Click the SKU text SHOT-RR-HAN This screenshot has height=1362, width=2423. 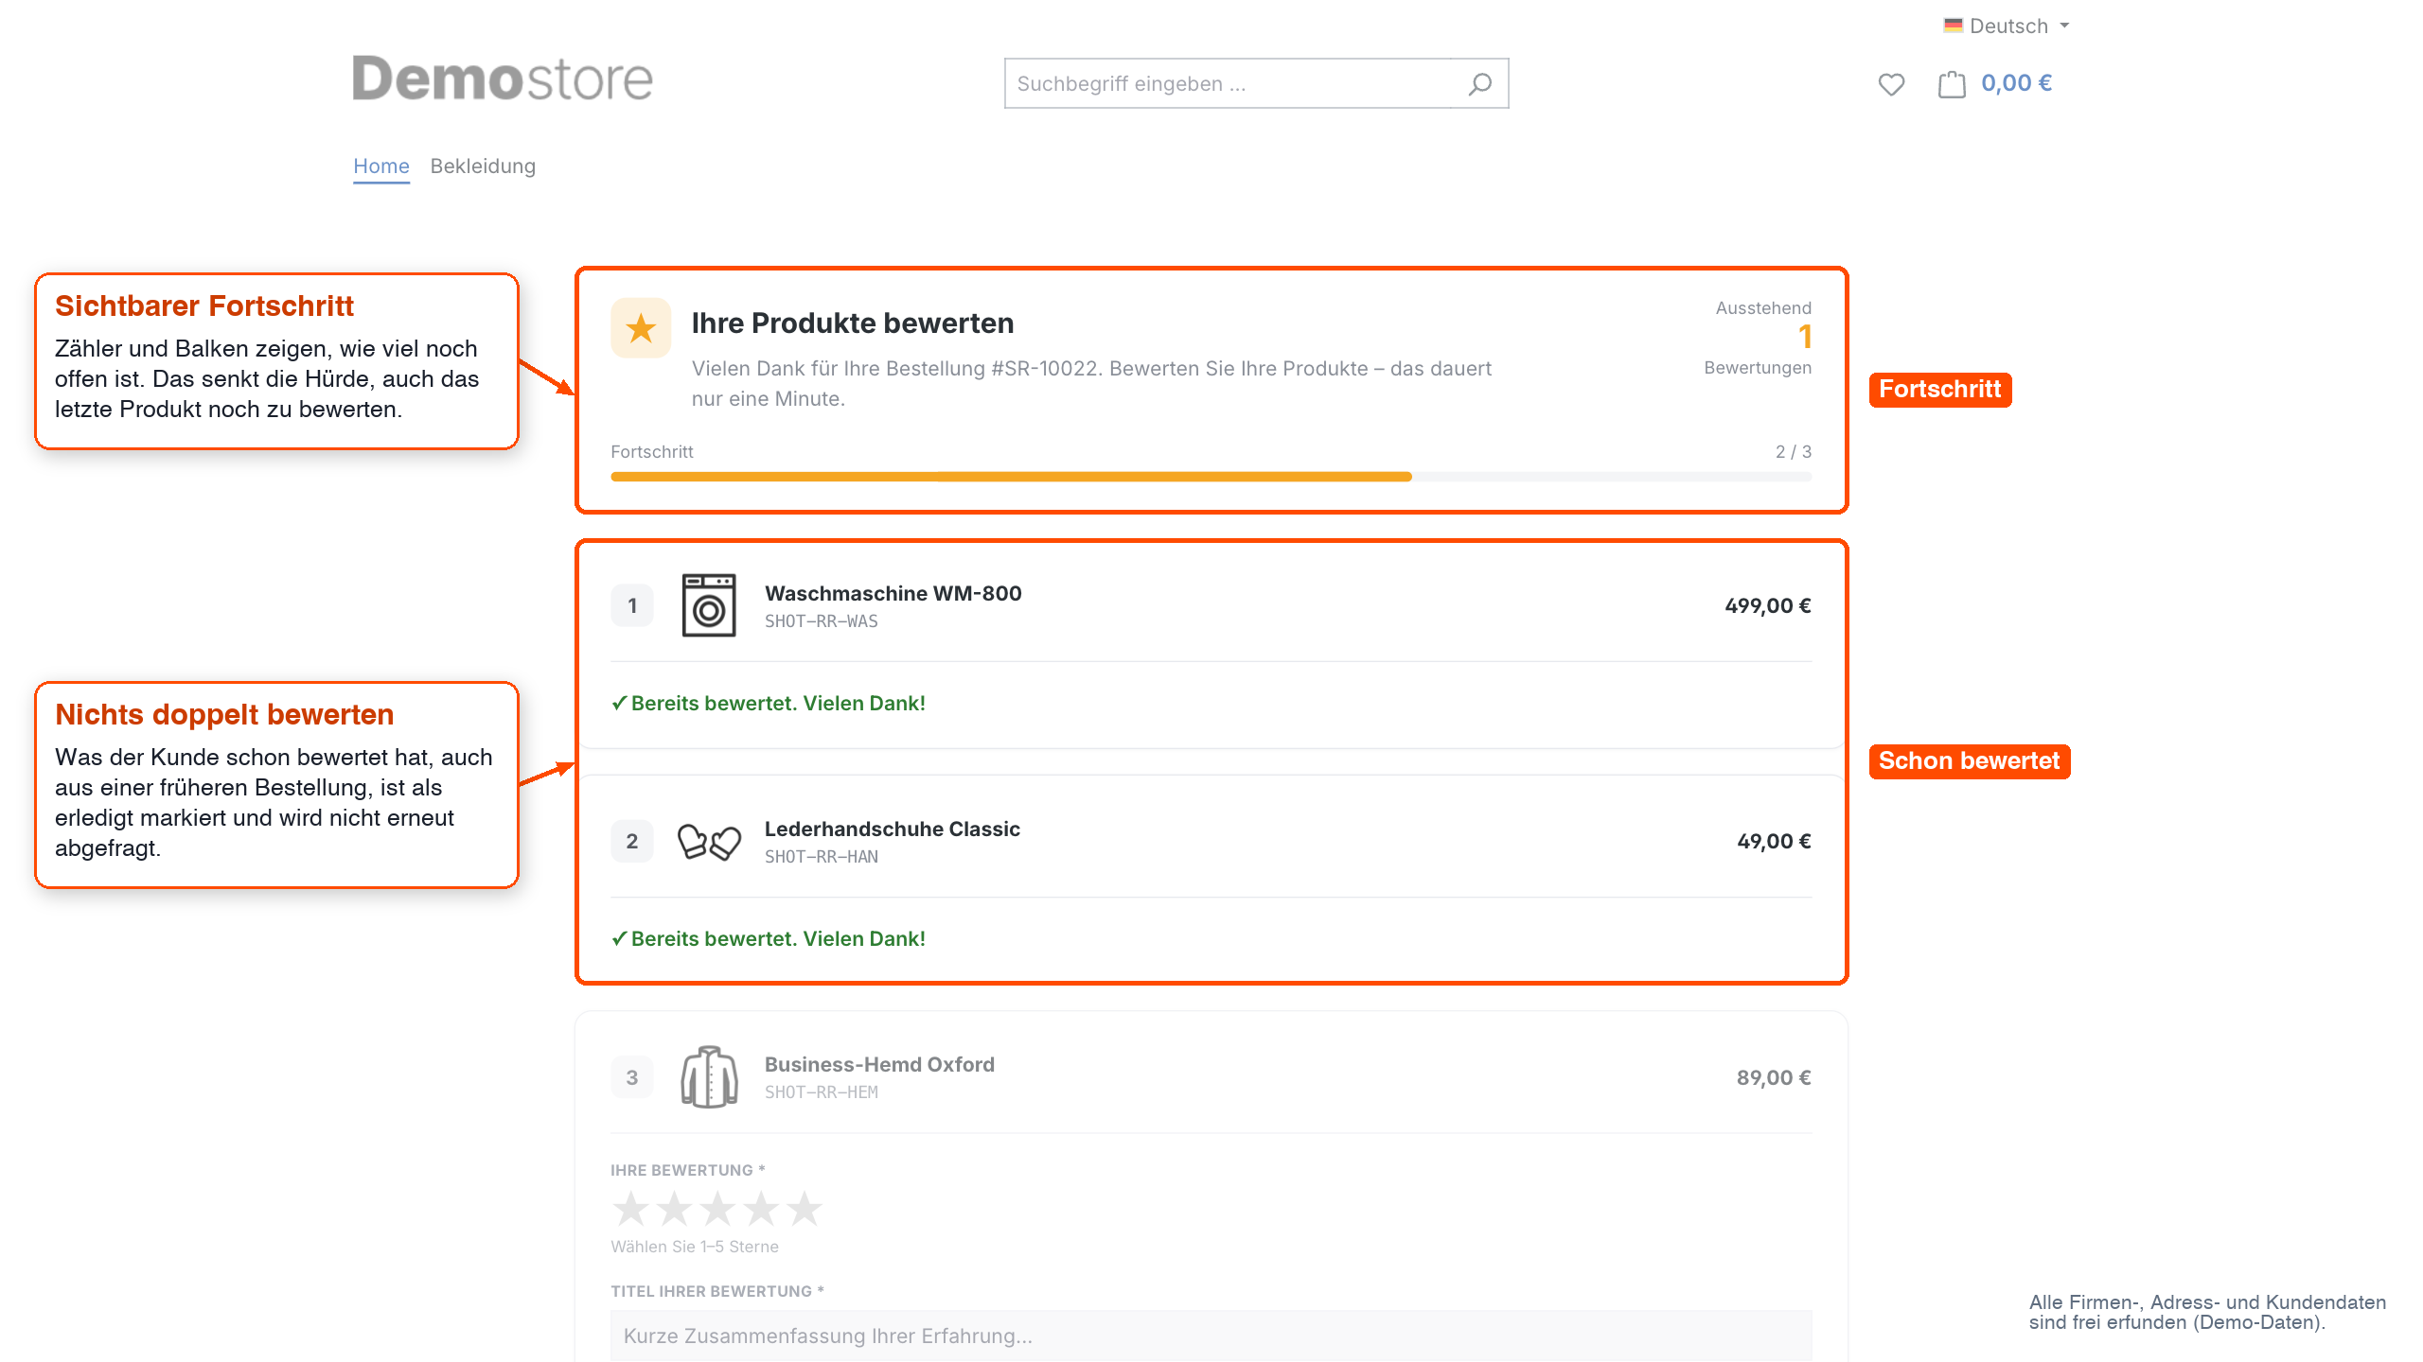point(822,857)
